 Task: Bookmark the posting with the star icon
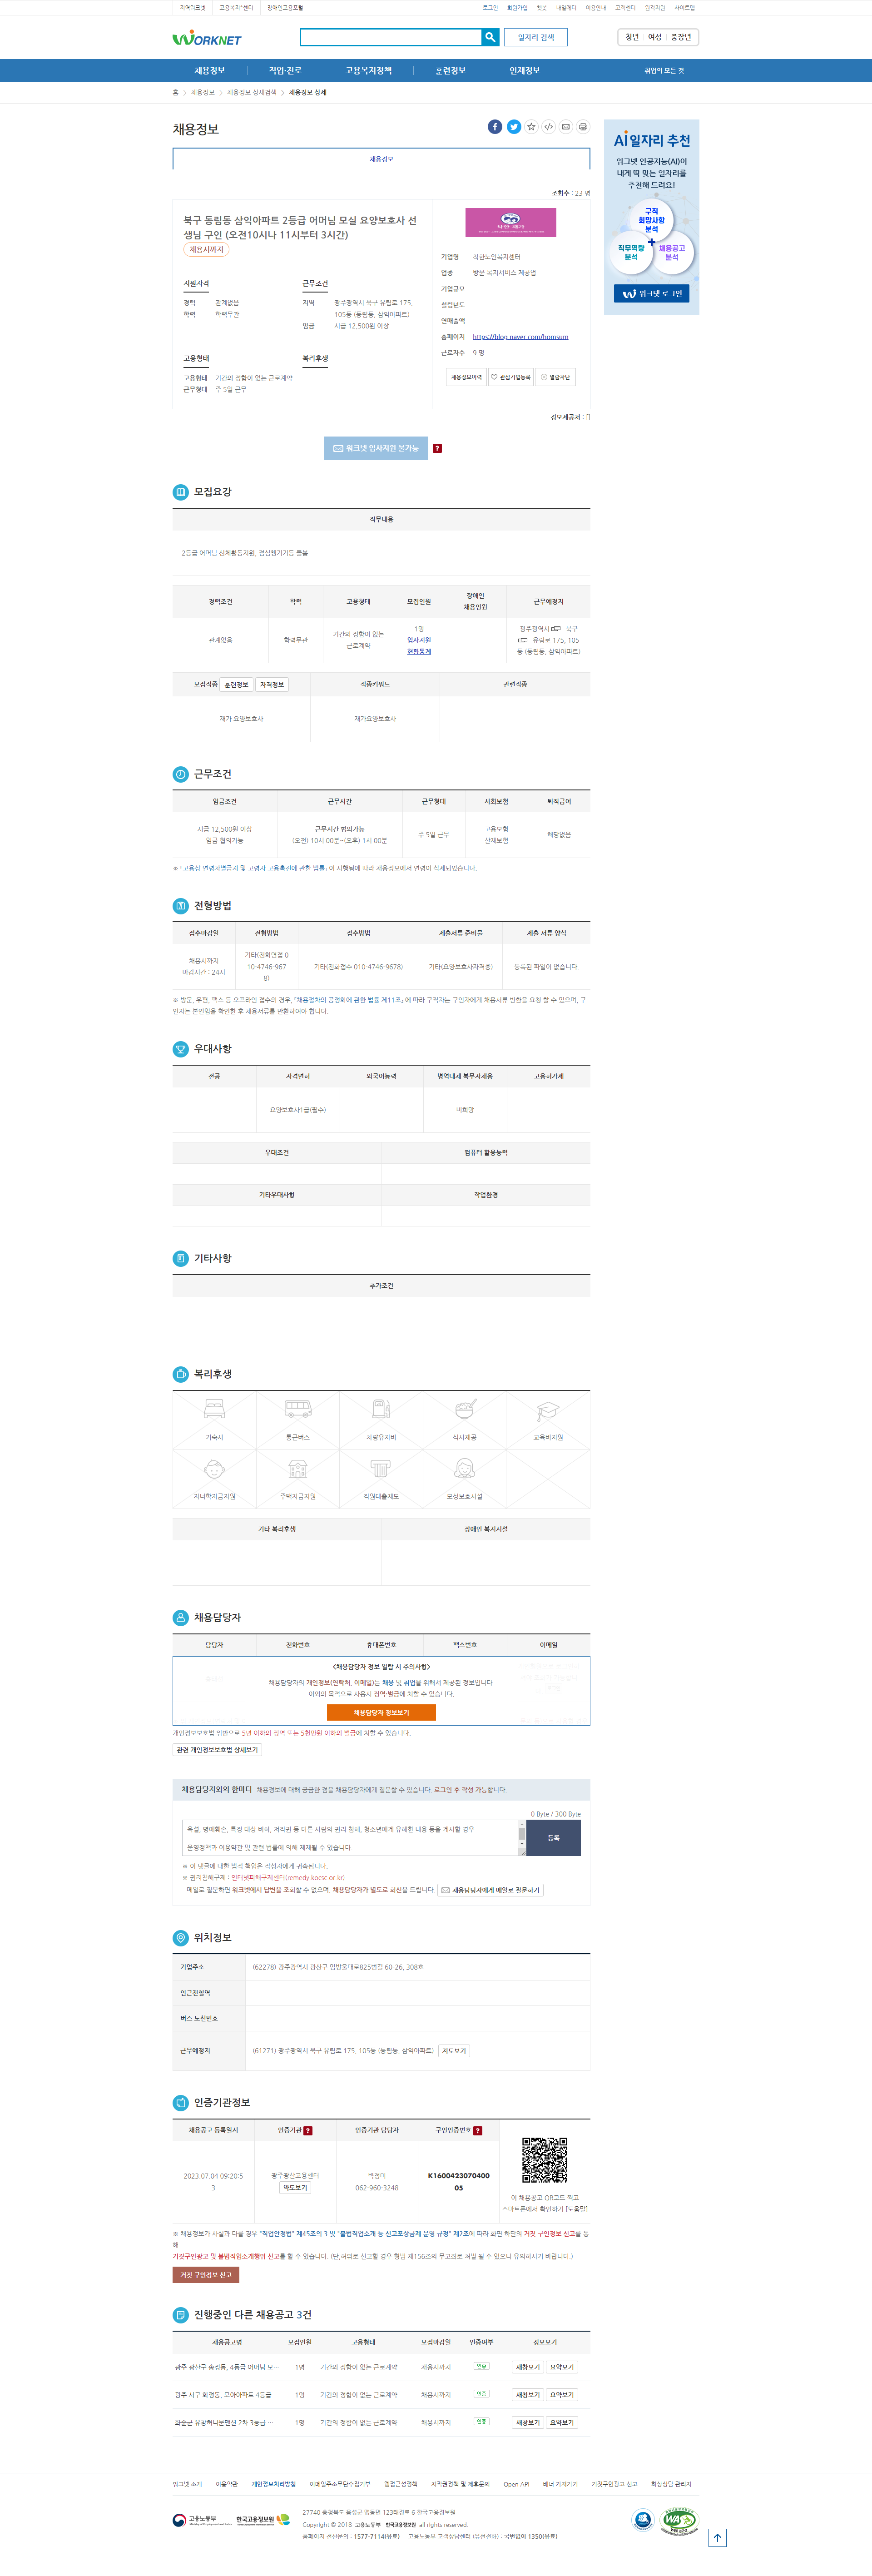[x=531, y=127]
